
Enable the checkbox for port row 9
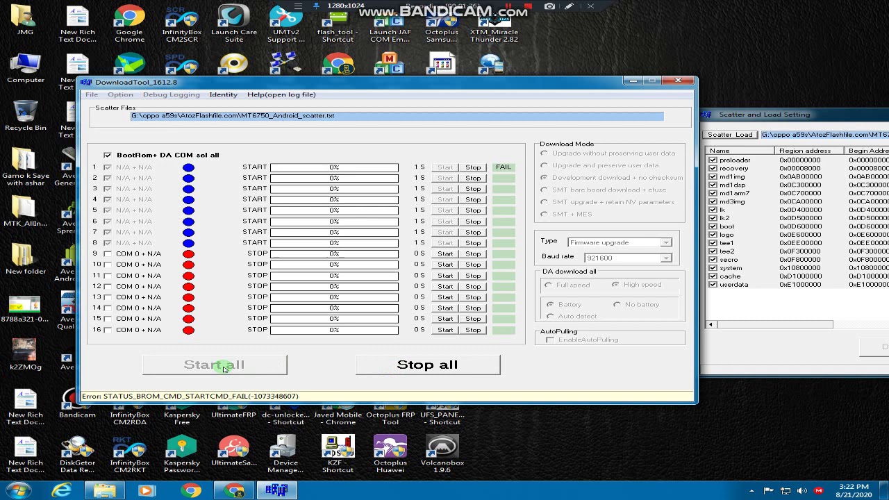pos(108,253)
